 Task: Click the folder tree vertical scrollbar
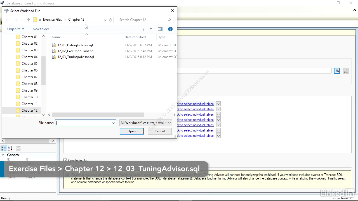43,70
